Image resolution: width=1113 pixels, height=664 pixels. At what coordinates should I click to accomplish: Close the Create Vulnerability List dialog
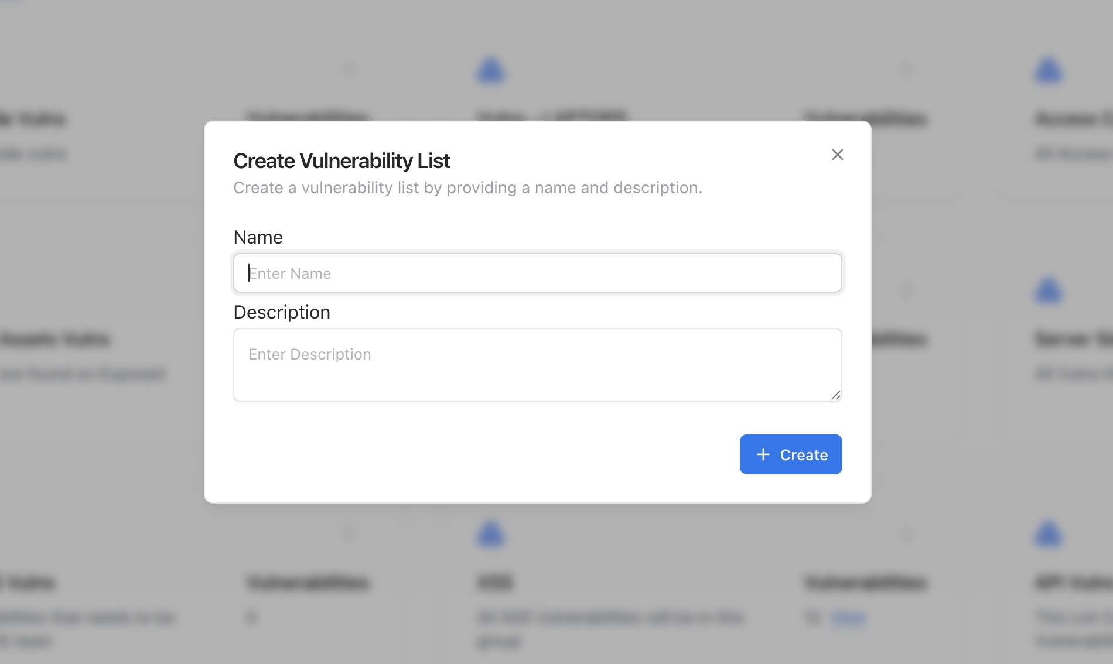click(x=837, y=155)
